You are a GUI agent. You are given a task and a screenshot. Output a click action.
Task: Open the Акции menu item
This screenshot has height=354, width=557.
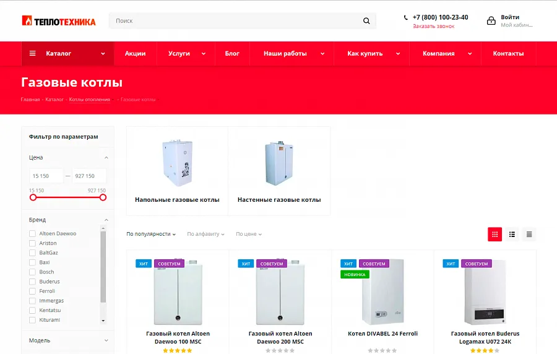136,54
